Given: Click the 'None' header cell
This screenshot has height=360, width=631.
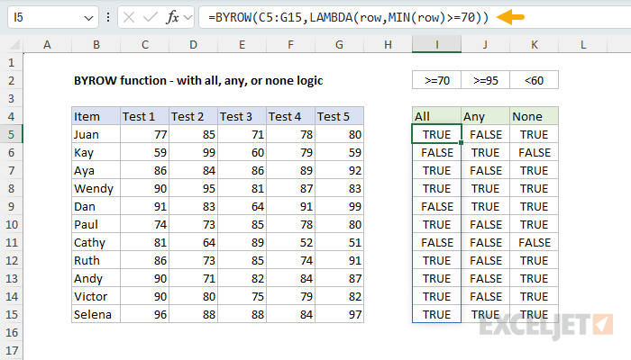Looking at the screenshot, I should [x=534, y=116].
